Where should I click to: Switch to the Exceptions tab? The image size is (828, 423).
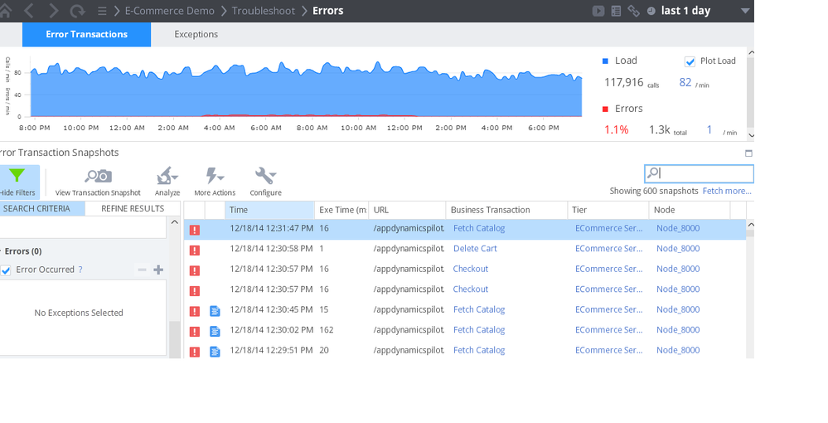pyautogui.click(x=196, y=34)
